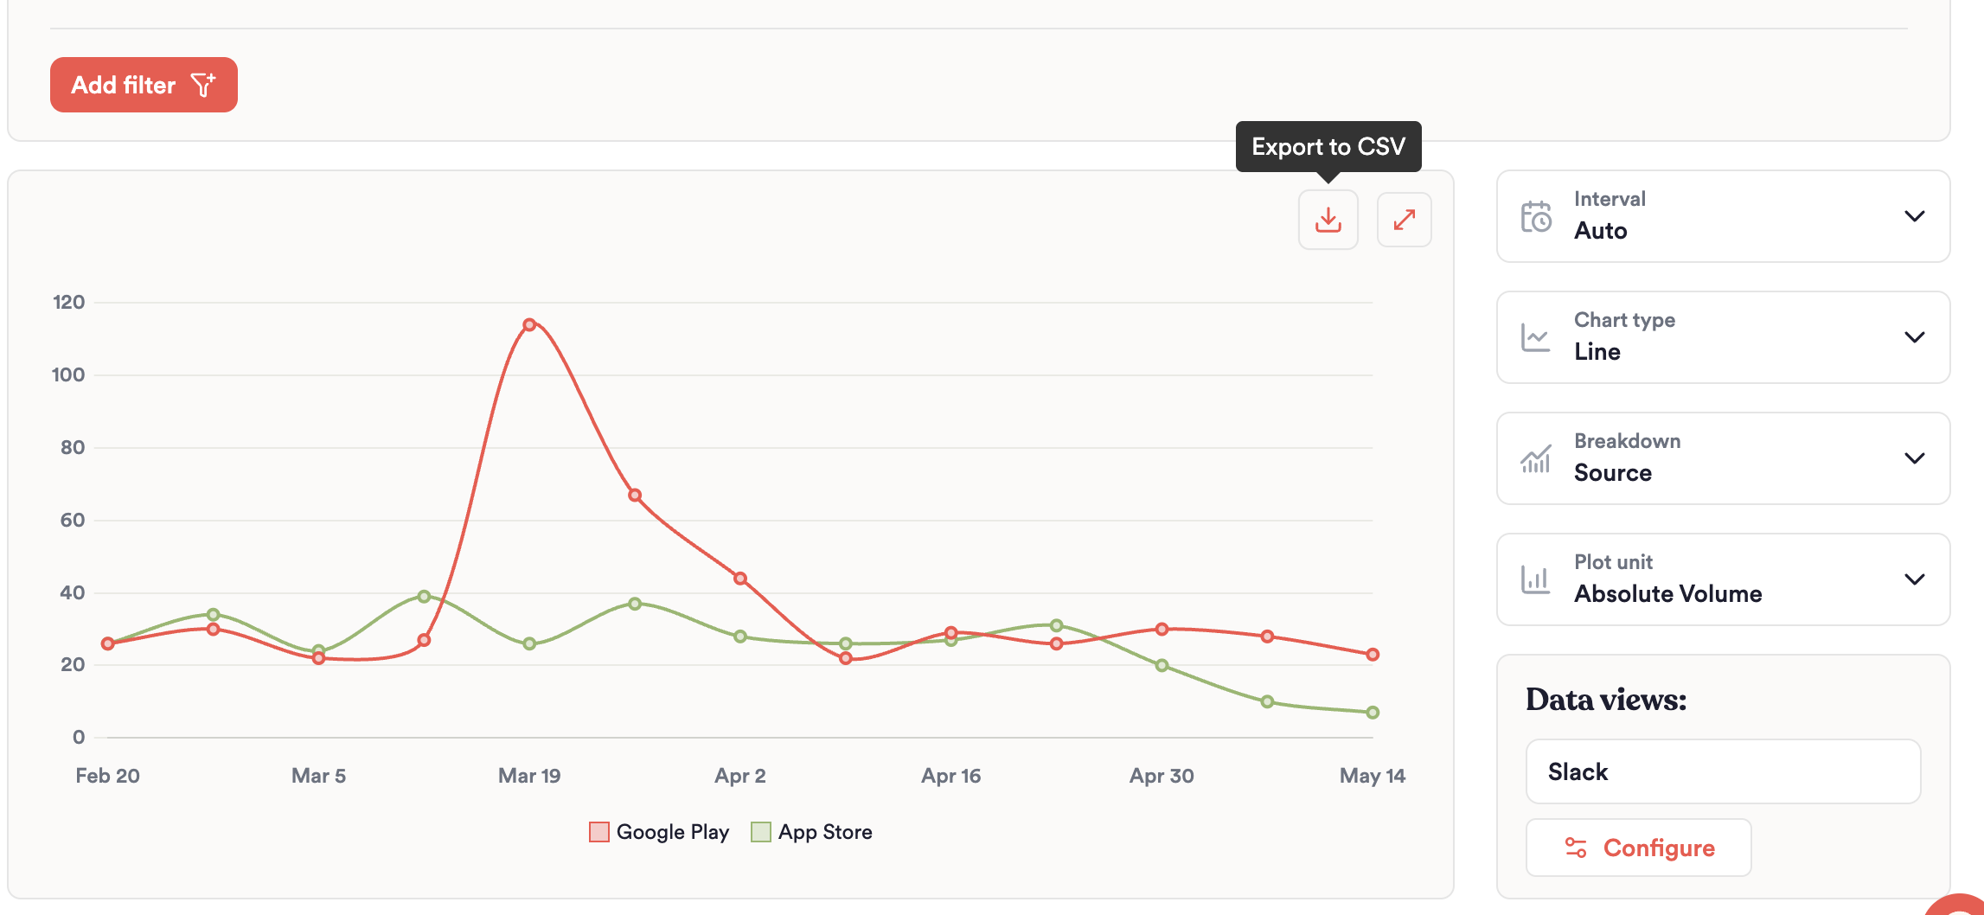Click the Google Play peak point on Mar 19

pyautogui.click(x=529, y=325)
